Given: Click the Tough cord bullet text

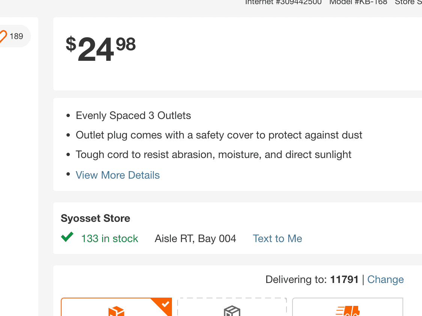Looking at the screenshot, I should pyautogui.click(x=213, y=155).
